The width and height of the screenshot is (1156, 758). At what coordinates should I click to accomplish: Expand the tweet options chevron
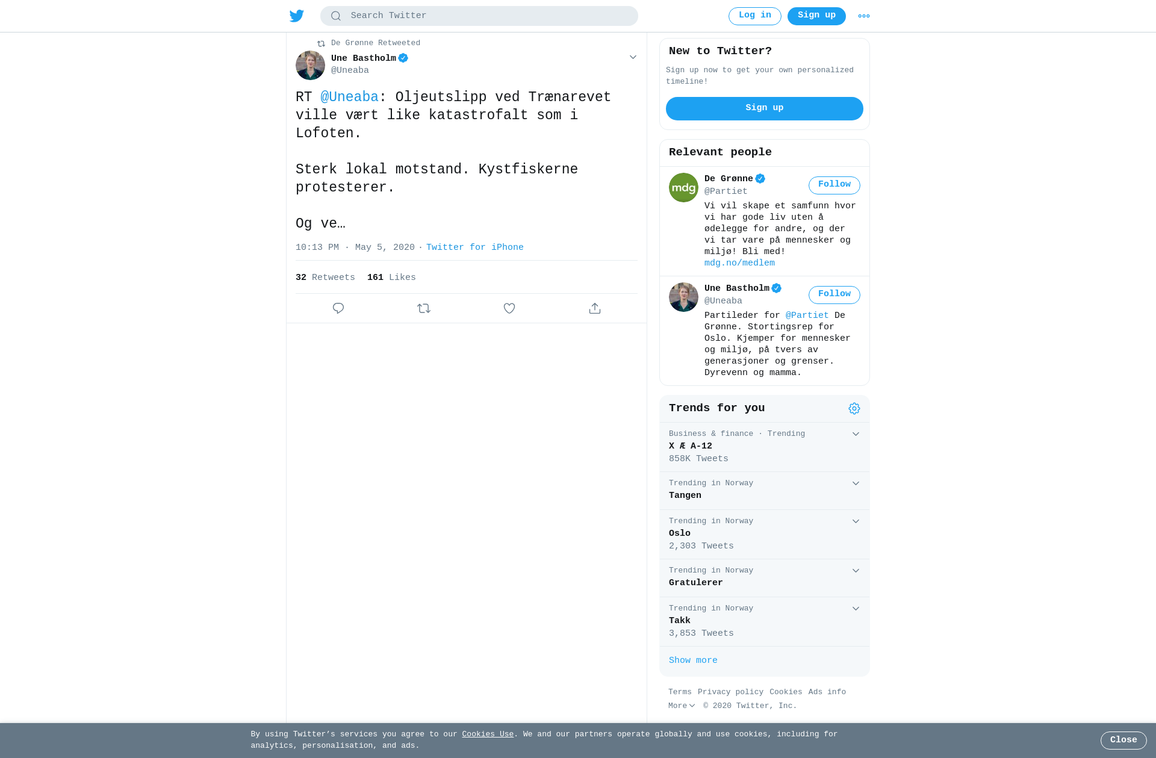click(633, 57)
